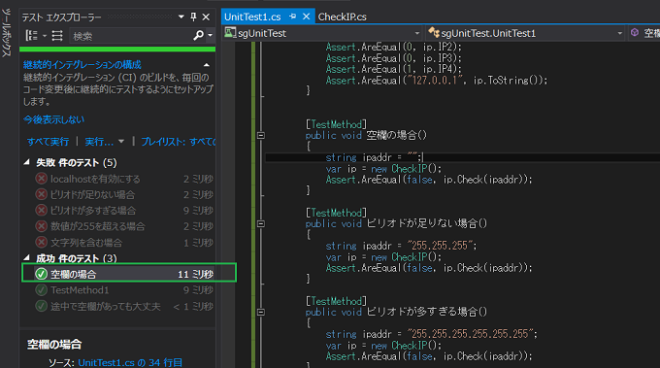Open the 継続的インテグレーションの構成 link

(x=82, y=65)
